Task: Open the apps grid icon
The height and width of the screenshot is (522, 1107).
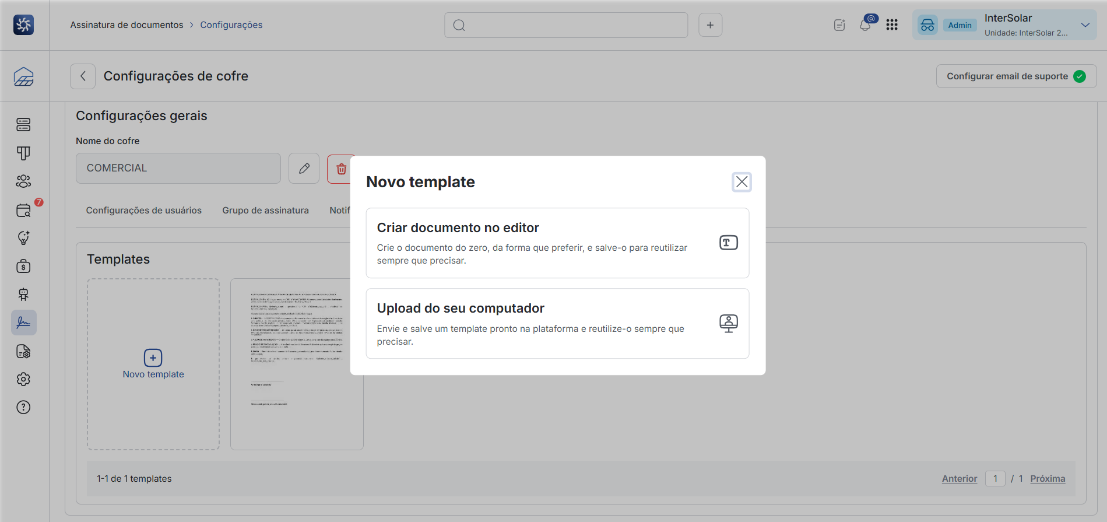Action: click(x=892, y=25)
